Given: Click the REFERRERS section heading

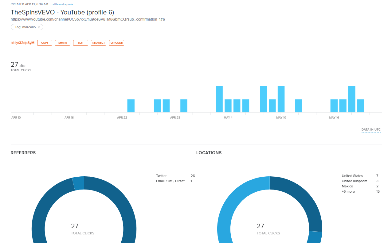Looking at the screenshot, I should (23, 153).
